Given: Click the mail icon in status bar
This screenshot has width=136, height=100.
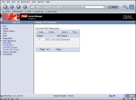Looking at the screenshot, I should [5, 99].
